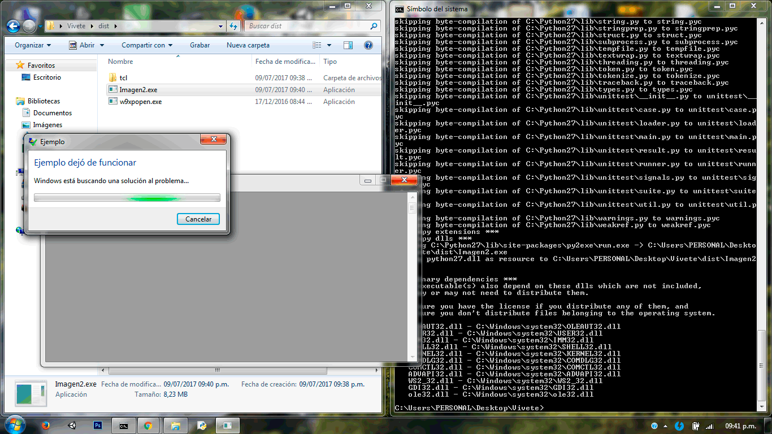772x434 pixels.
Task: Open Python from the taskbar
Action: [202, 426]
